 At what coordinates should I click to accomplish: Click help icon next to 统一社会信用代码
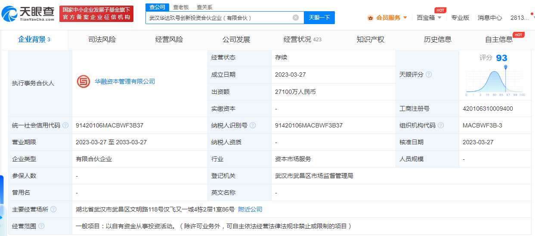click(x=65, y=125)
